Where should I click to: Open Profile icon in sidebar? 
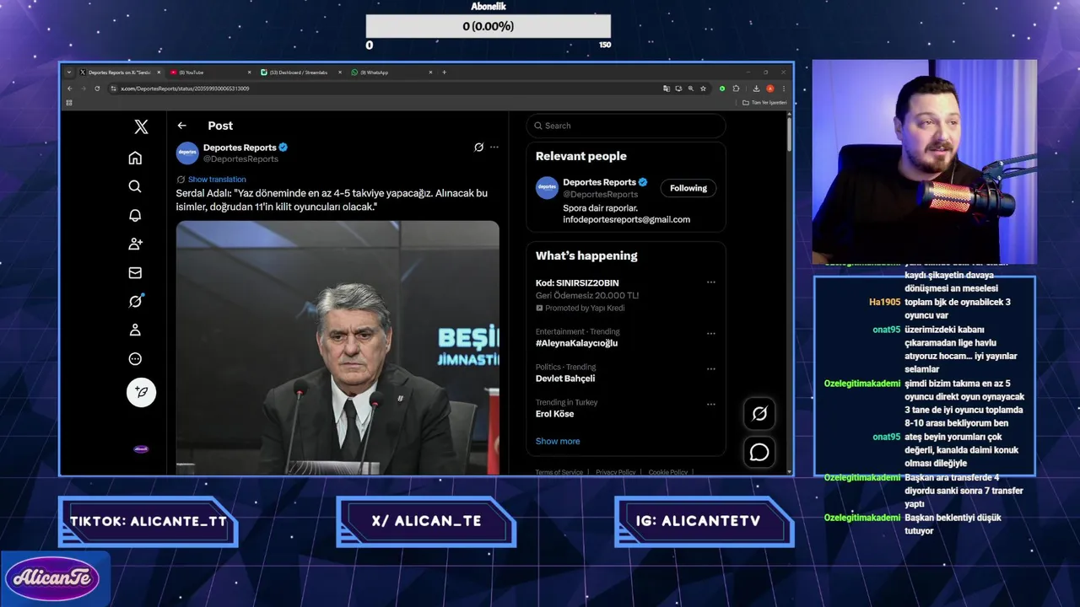click(135, 330)
